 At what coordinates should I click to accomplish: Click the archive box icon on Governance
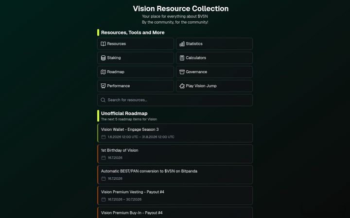pos(182,72)
